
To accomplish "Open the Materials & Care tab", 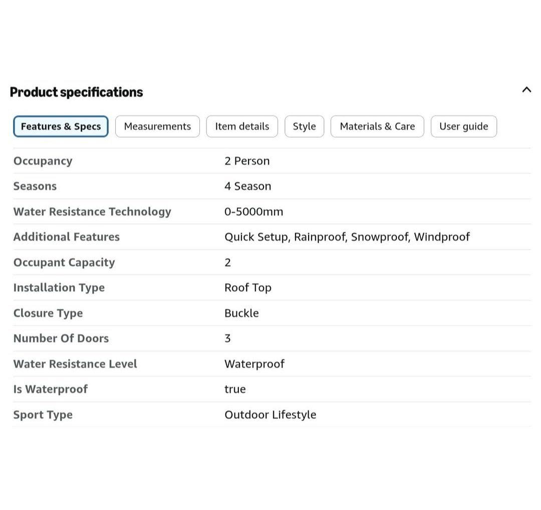I will point(377,126).
